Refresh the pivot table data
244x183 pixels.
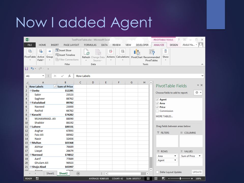pyautogui.click(x=86, y=55)
